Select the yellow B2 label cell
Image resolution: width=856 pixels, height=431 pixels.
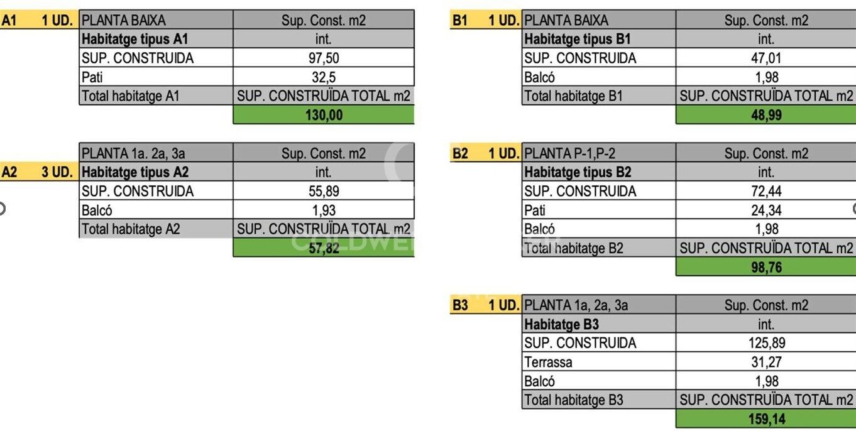(461, 153)
